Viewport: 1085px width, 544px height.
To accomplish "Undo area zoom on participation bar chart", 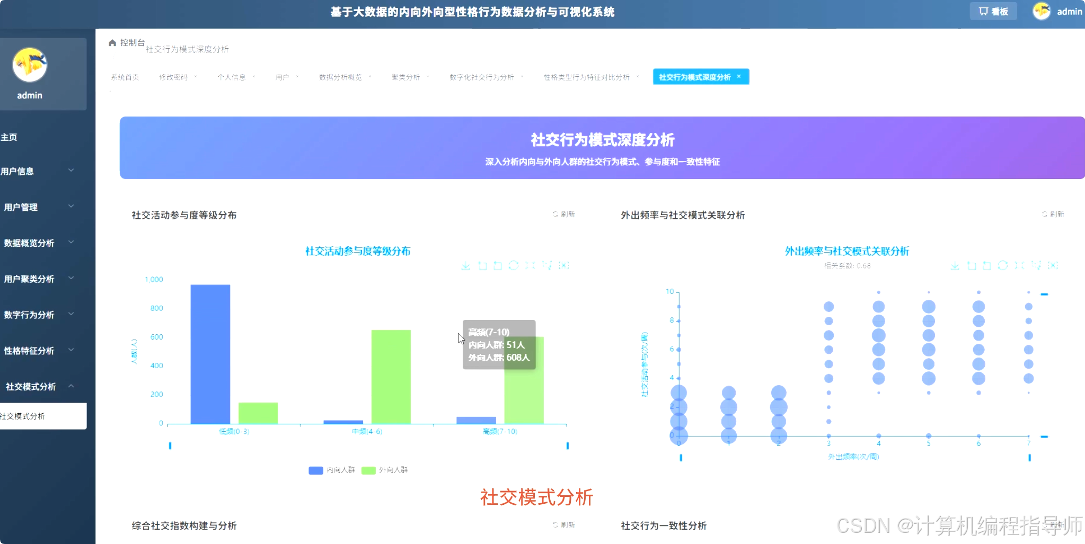I will click(x=498, y=265).
